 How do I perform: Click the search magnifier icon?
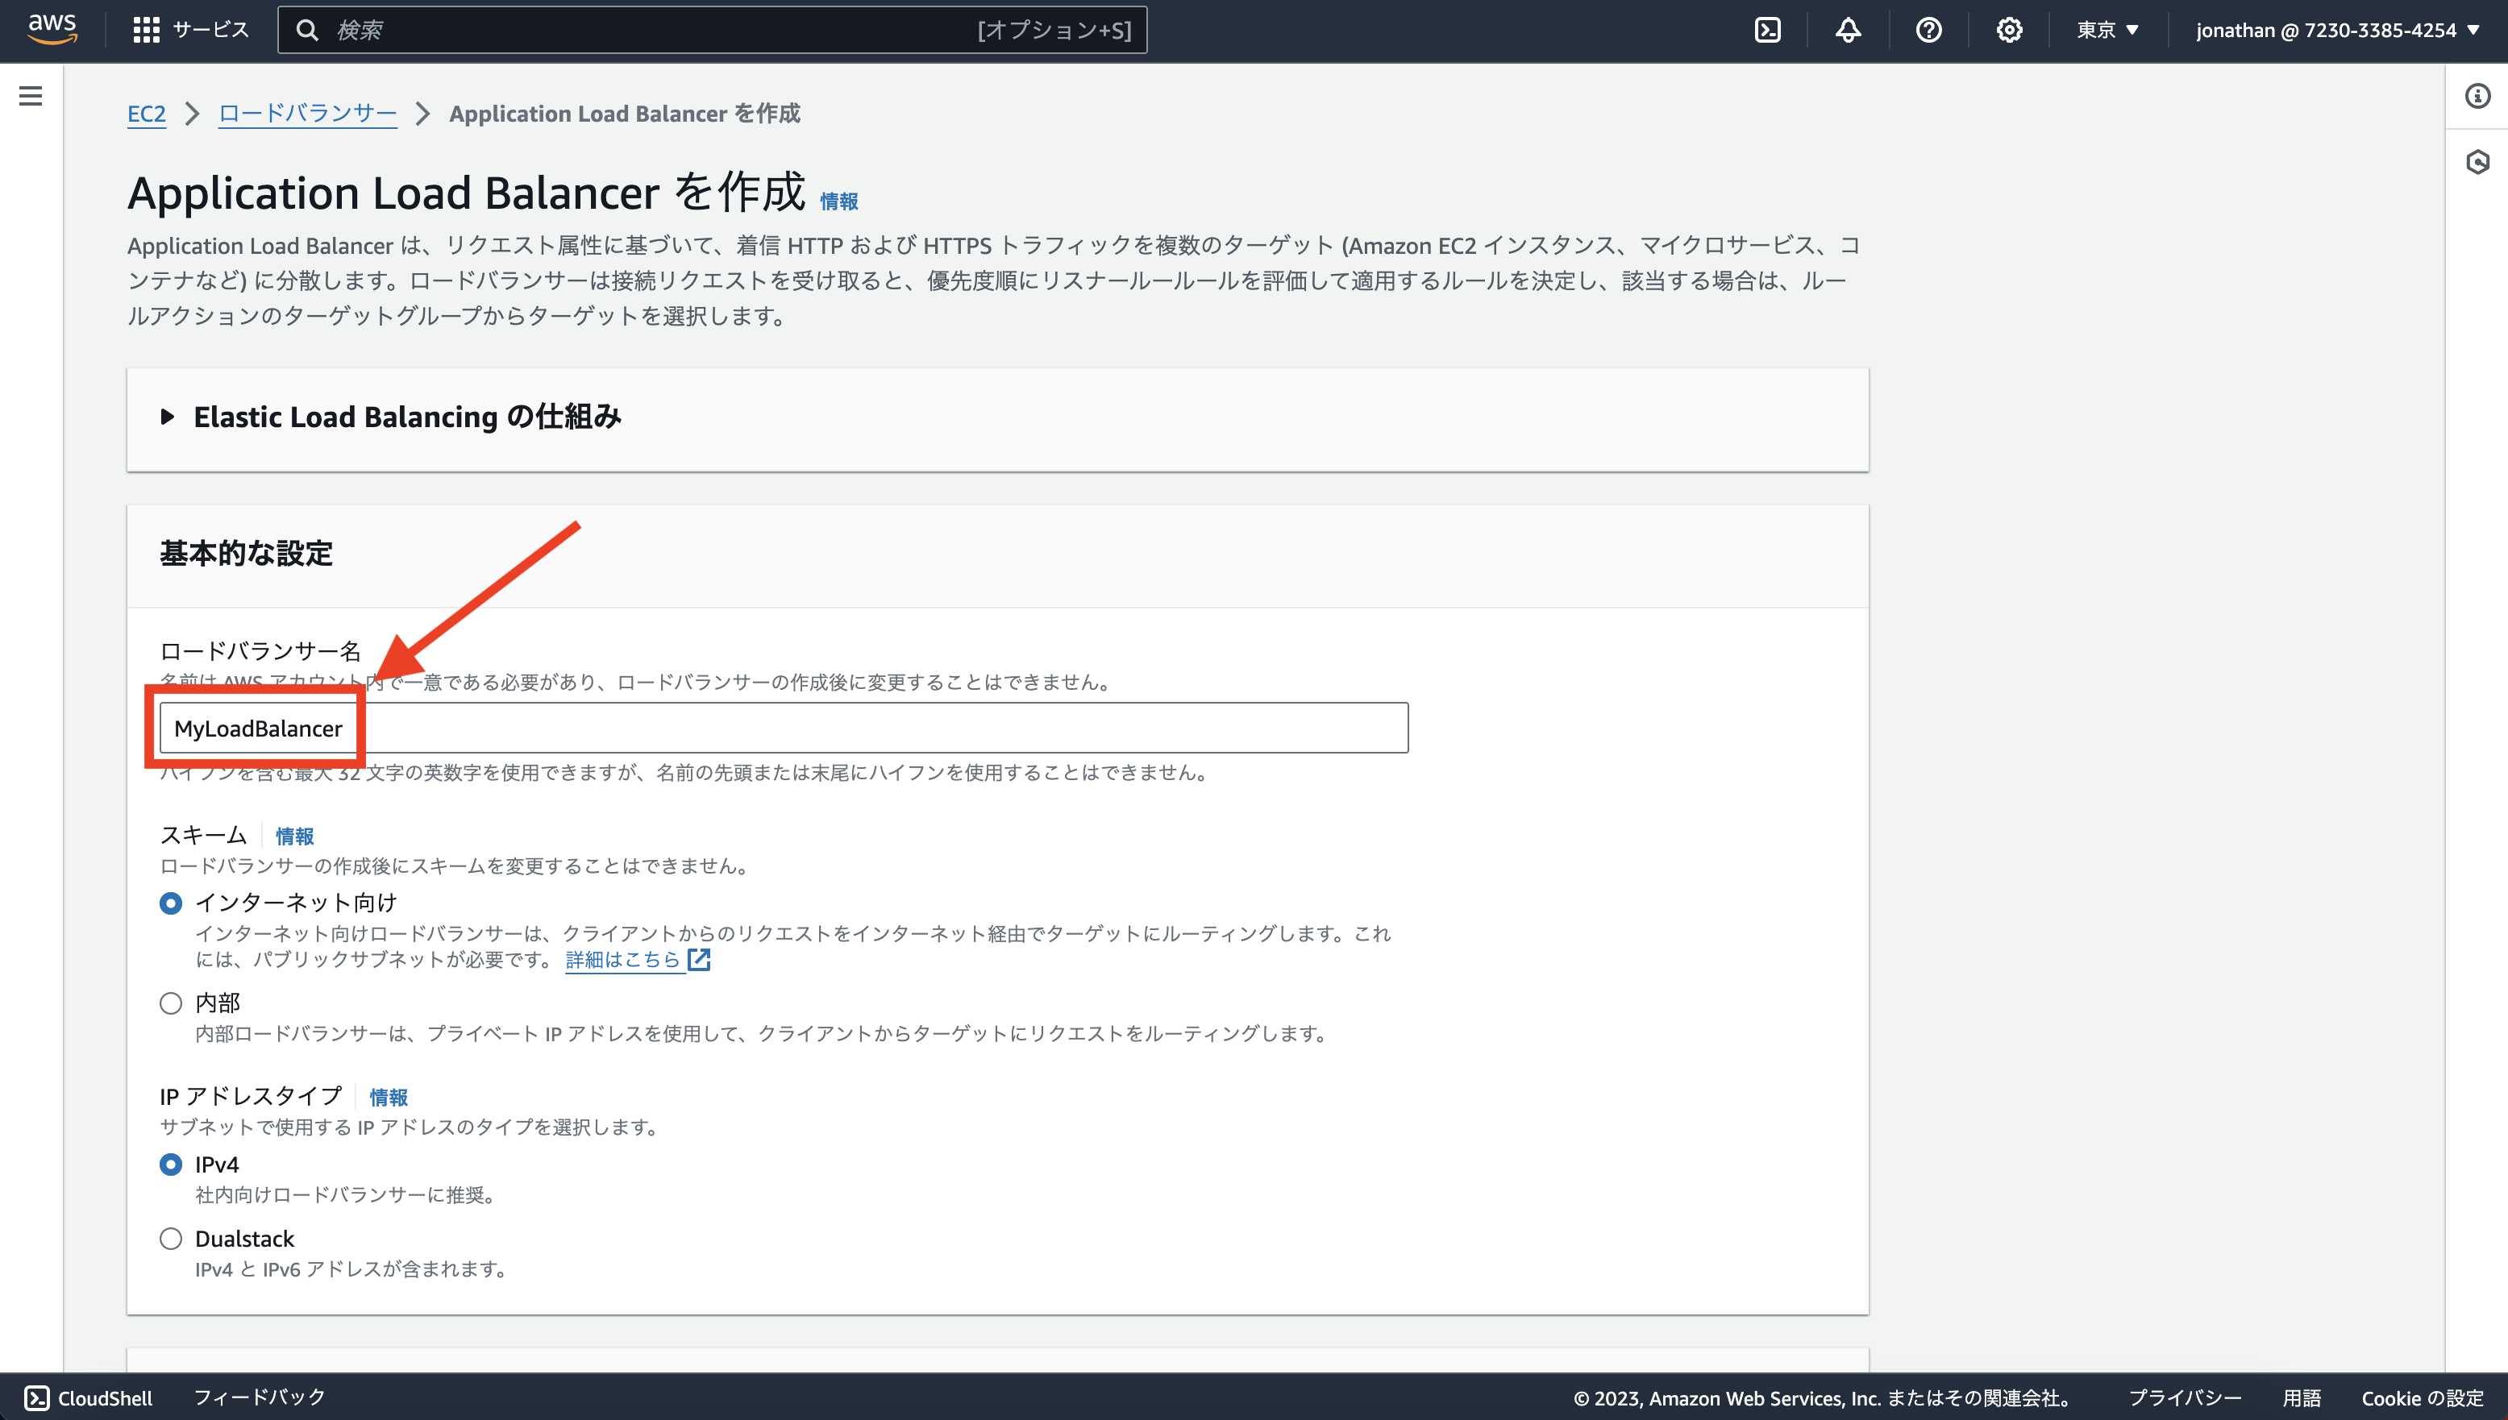tap(308, 29)
